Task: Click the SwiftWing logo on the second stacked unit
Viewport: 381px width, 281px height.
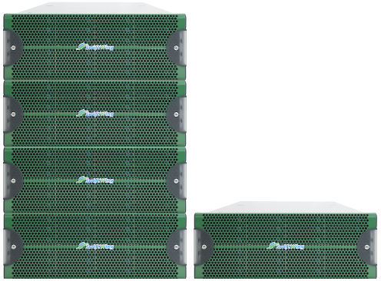Action: pyautogui.click(x=94, y=114)
